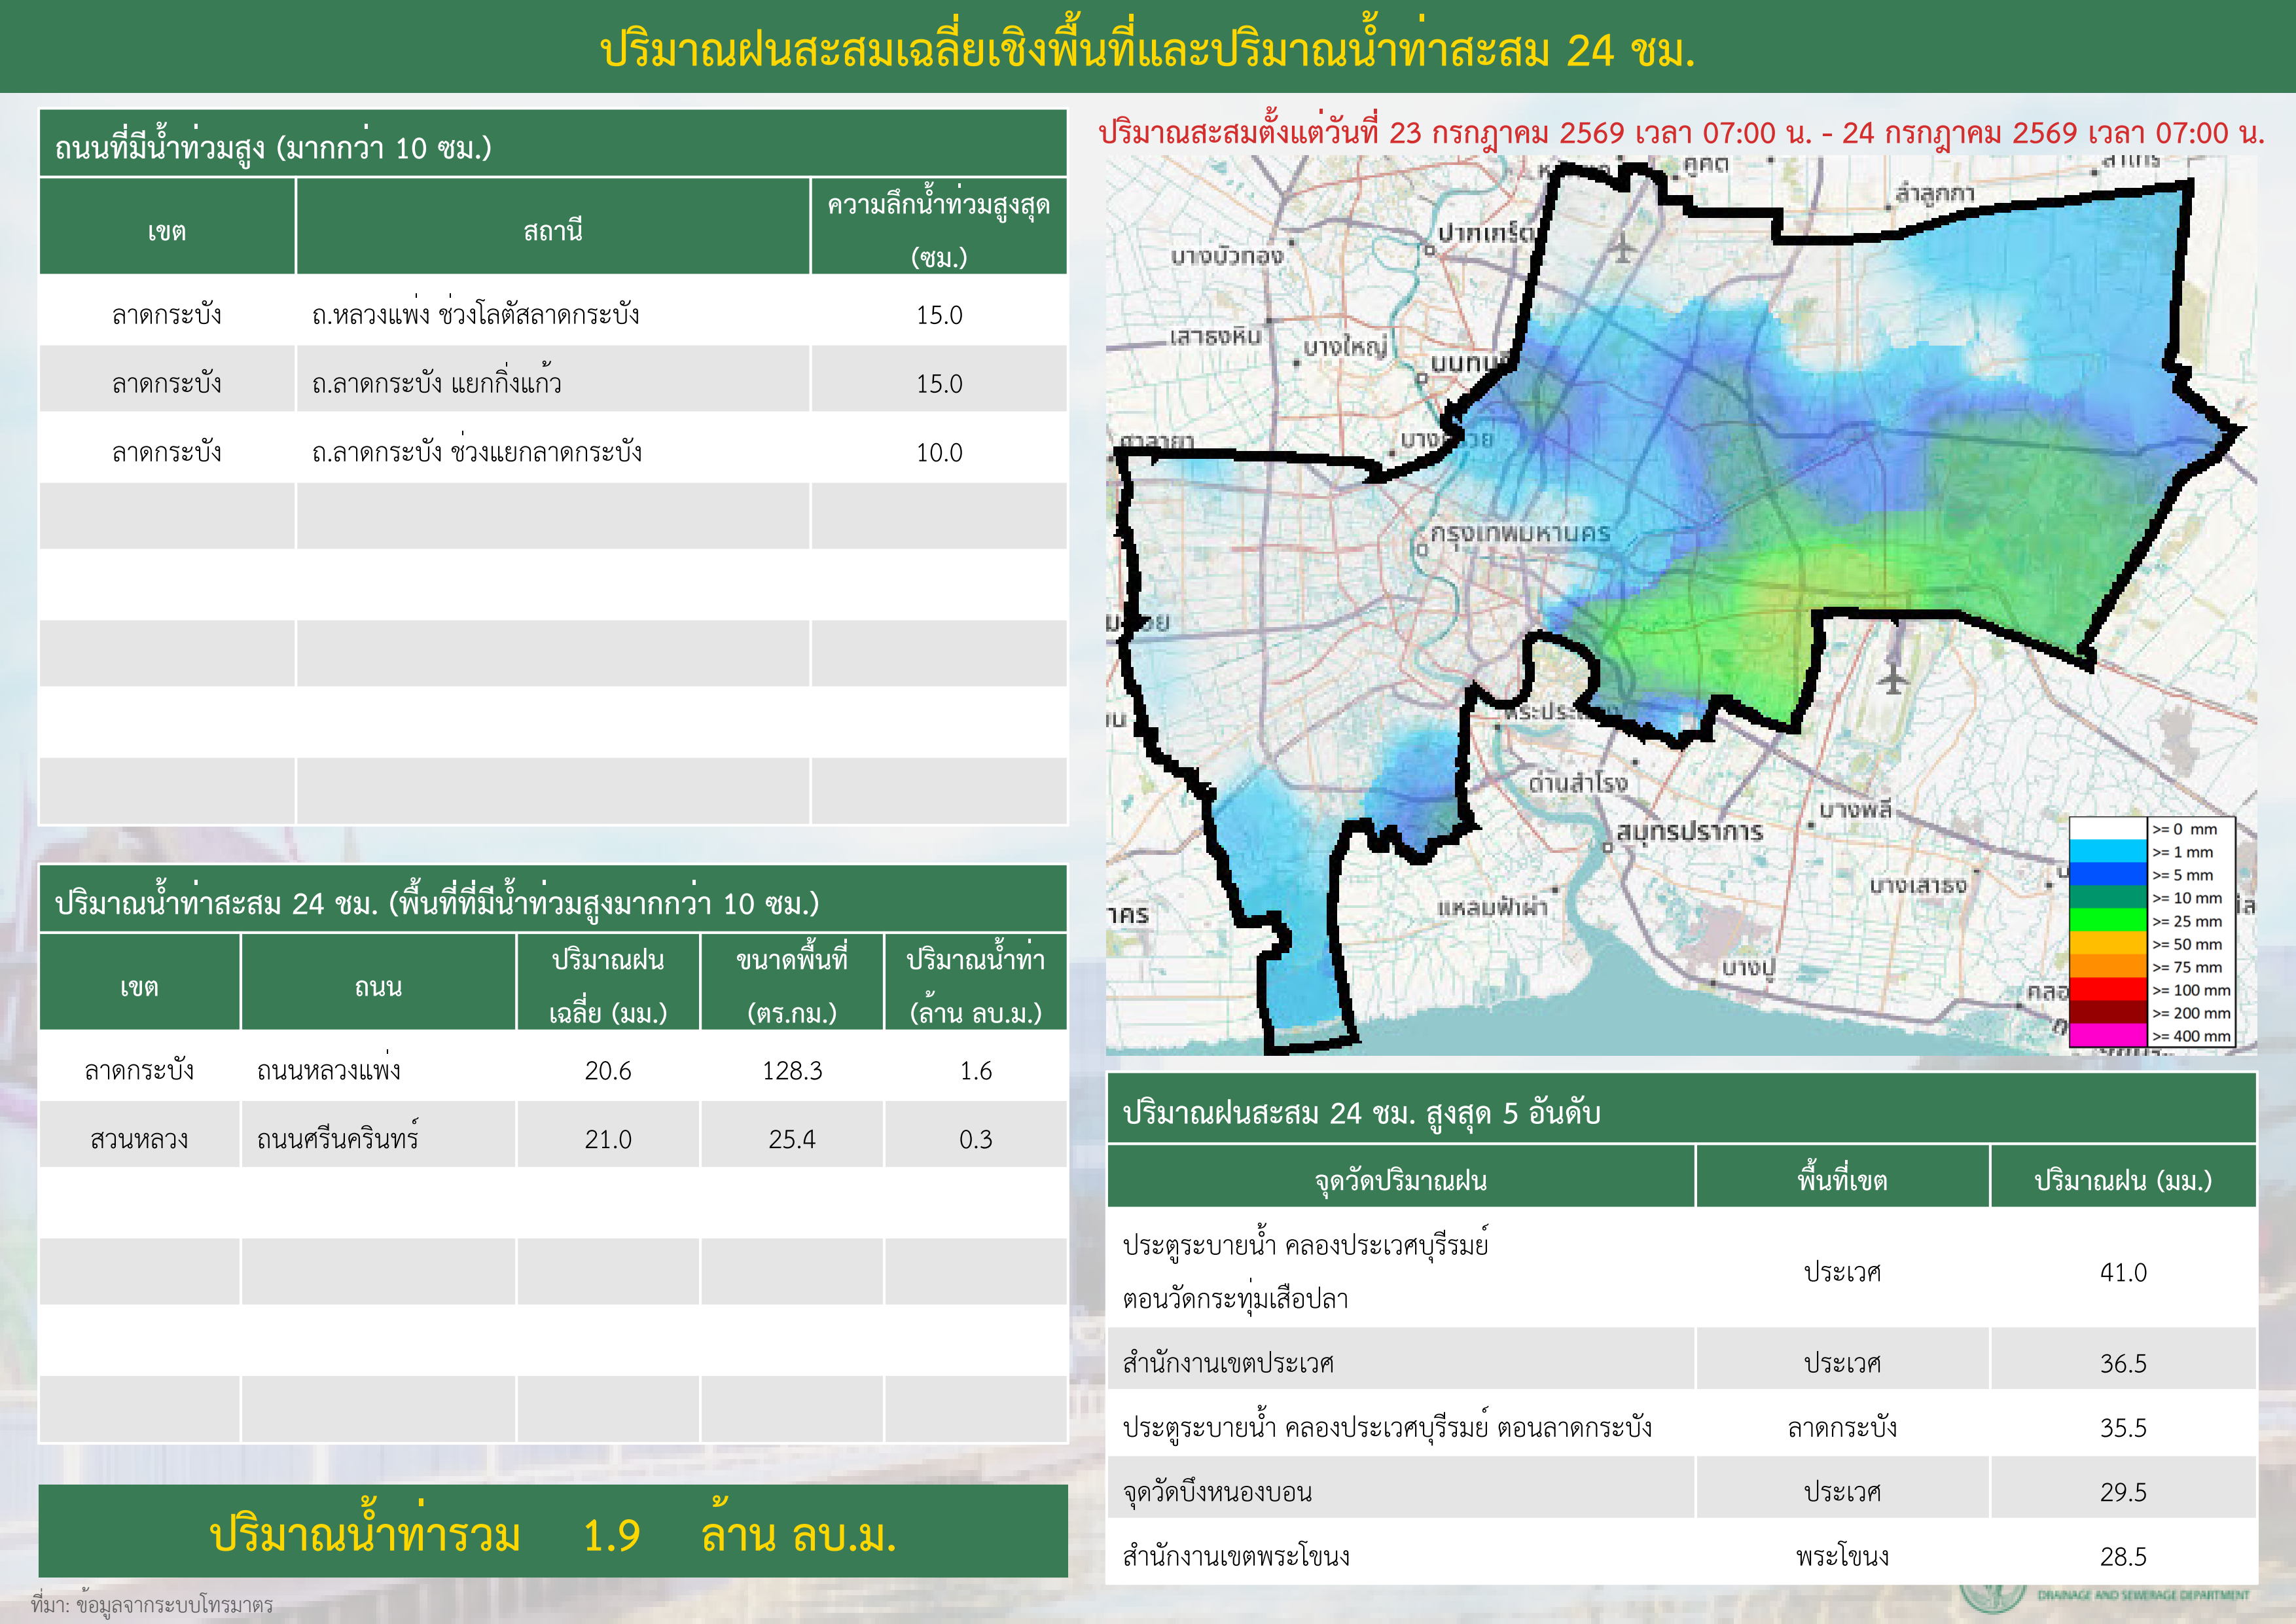Click the station ถ.ลาดกระบัง ช่วงแยกลาดกระบัง
Image resolution: width=2296 pixels, height=1624 pixels.
476,452
